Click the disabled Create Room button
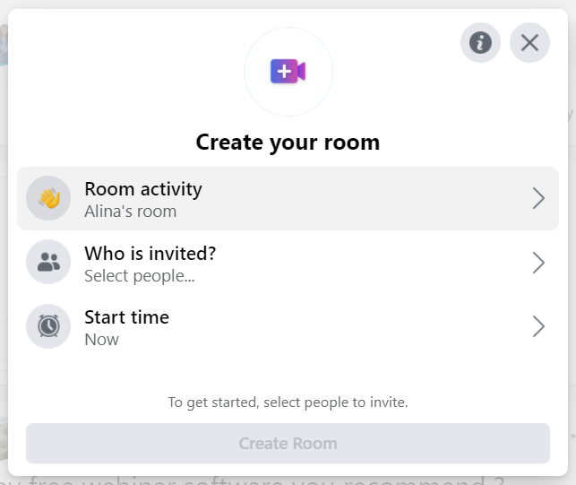 tap(288, 443)
